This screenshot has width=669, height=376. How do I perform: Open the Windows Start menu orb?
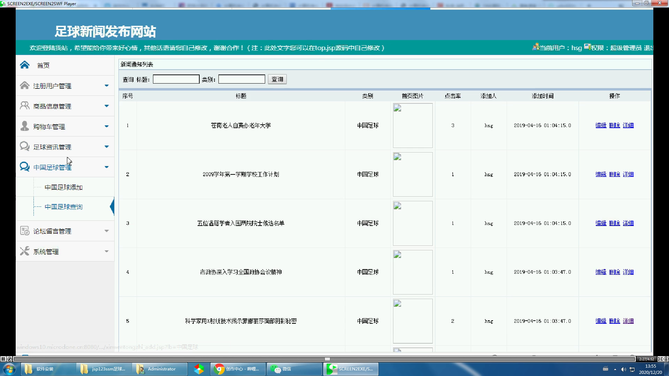pos(9,369)
